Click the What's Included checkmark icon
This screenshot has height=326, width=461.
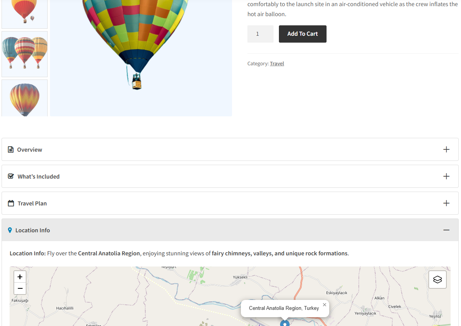[x=11, y=176]
